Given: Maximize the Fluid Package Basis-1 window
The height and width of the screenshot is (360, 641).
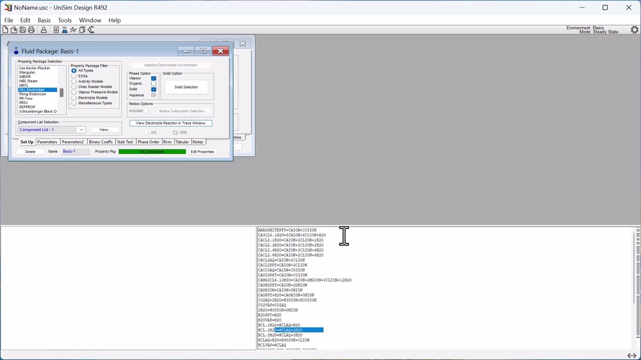Looking at the screenshot, I should click(203, 51).
